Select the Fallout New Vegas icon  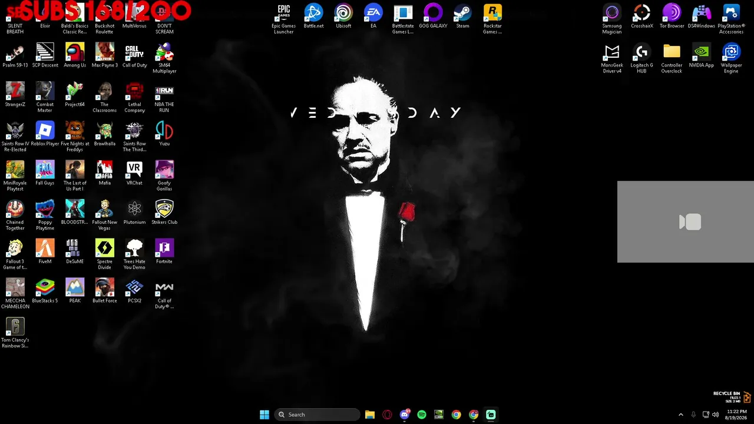pos(105,215)
